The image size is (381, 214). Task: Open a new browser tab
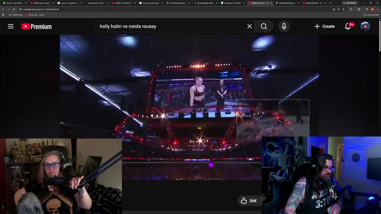point(331,3)
